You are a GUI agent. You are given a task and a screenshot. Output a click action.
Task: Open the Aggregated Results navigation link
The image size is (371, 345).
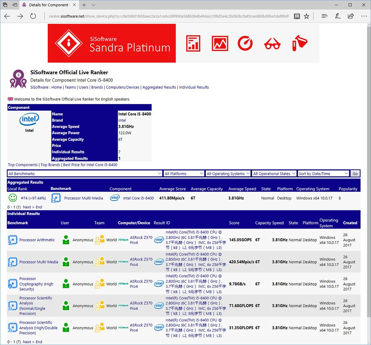click(159, 87)
